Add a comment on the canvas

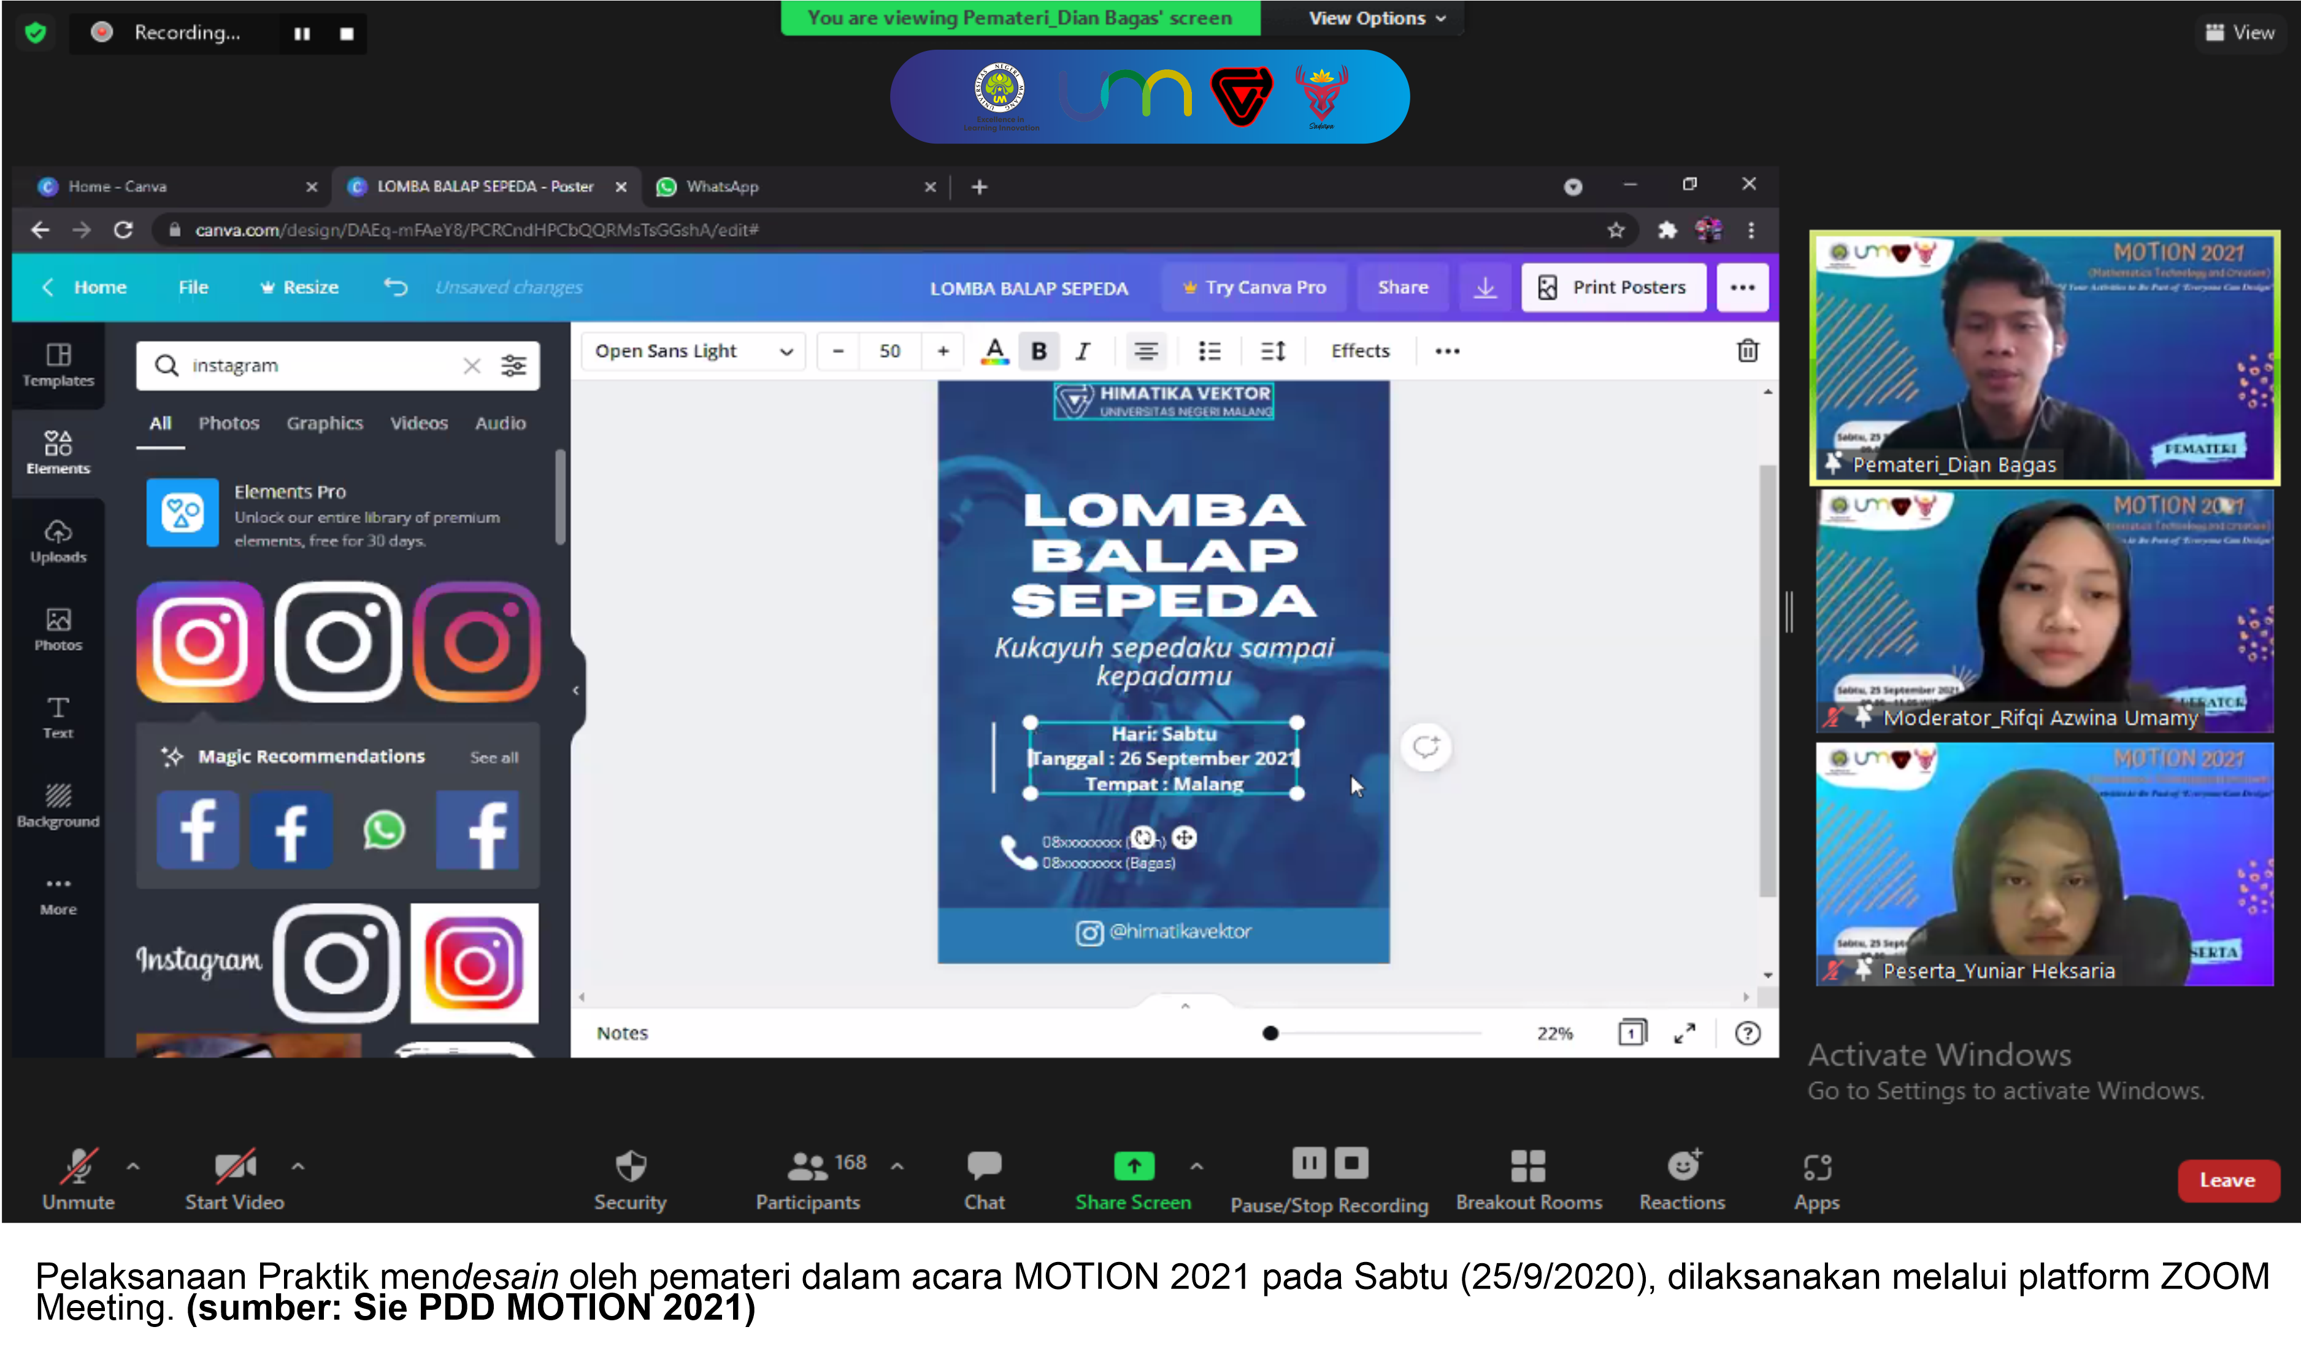[1425, 746]
